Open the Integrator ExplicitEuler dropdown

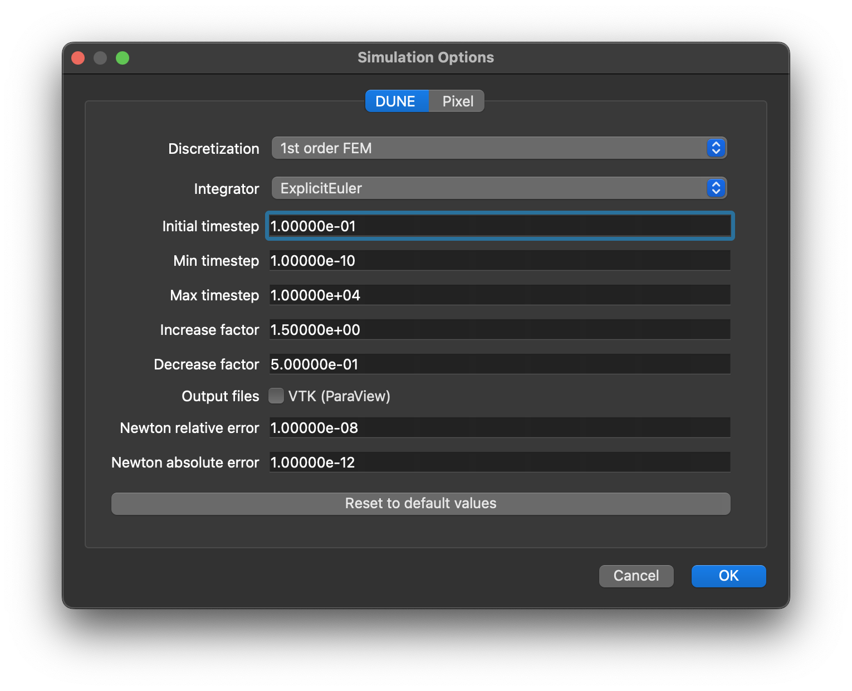pyautogui.click(x=499, y=188)
